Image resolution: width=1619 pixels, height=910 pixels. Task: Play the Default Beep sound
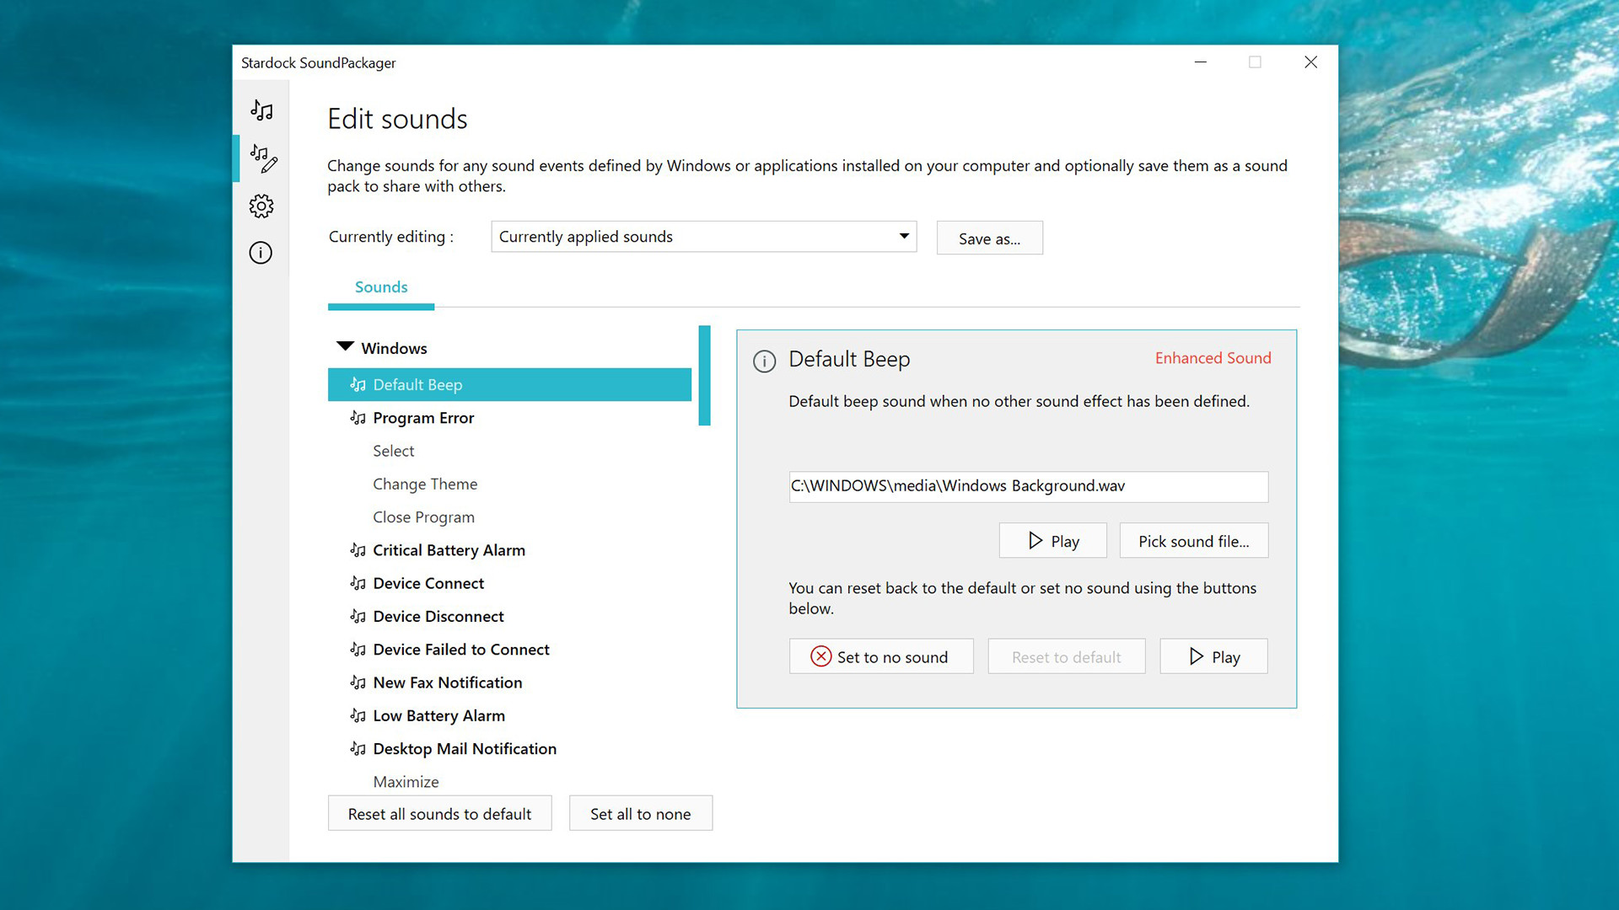tap(1052, 540)
